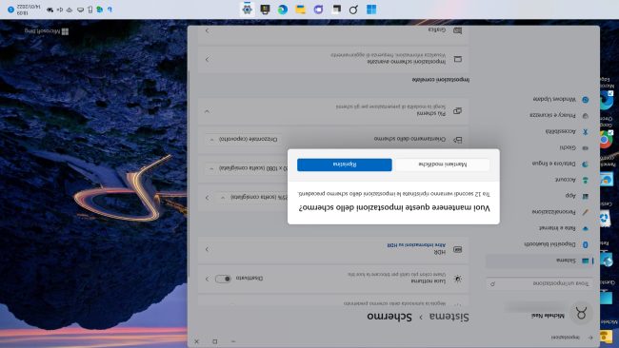The image size is (619, 348).
Task: Toggle the Luce notturna switch
Action: tap(223, 279)
